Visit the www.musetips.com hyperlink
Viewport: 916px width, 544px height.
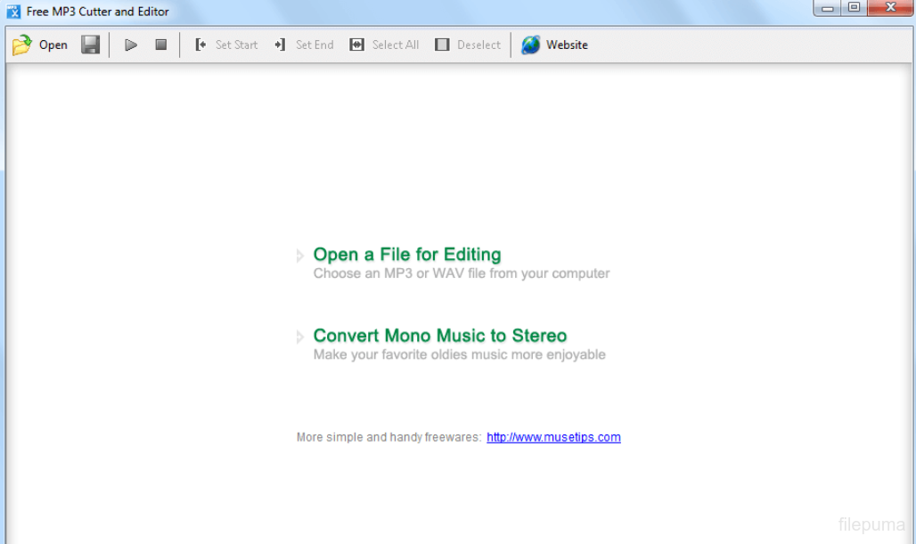pos(553,437)
